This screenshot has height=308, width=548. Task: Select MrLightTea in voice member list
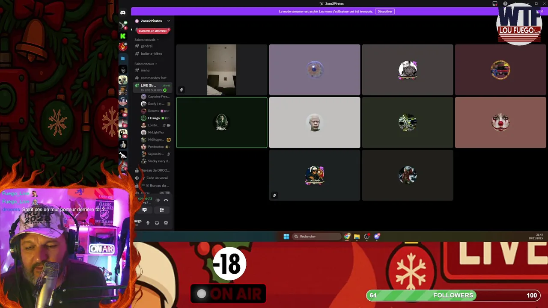156,133
